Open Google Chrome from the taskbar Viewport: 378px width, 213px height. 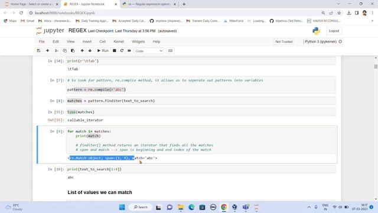pos(224,207)
